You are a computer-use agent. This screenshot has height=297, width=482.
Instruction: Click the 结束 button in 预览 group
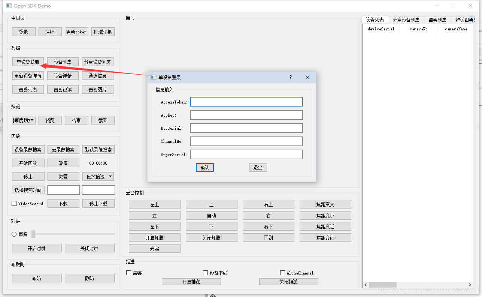(76, 120)
